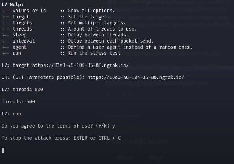This screenshot has height=164, width=234.
Task: Click the 'threads' help list entry
Action: (22, 29)
